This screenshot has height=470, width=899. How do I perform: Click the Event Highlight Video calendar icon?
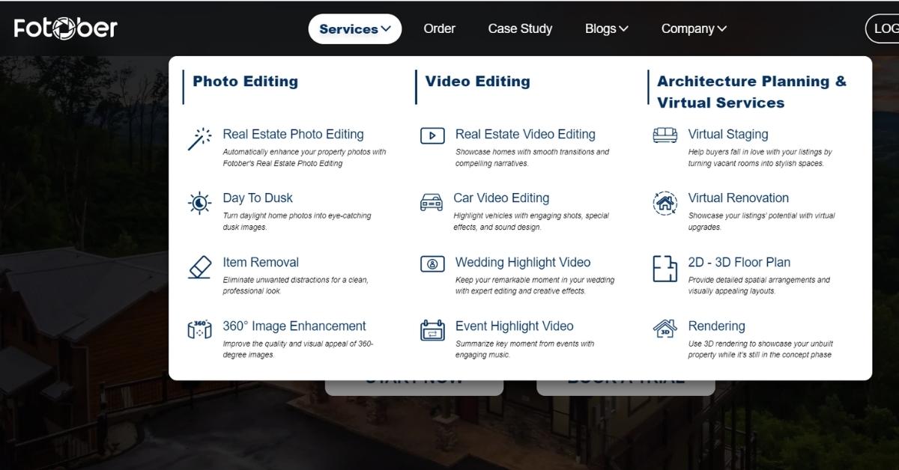pyautogui.click(x=432, y=330)
